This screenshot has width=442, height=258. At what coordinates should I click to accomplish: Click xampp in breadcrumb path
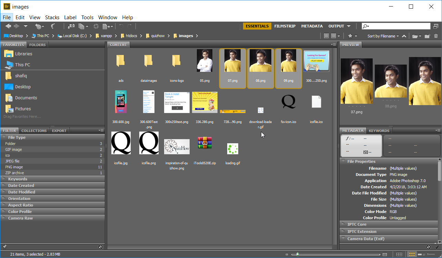click(x=106, y=36)
